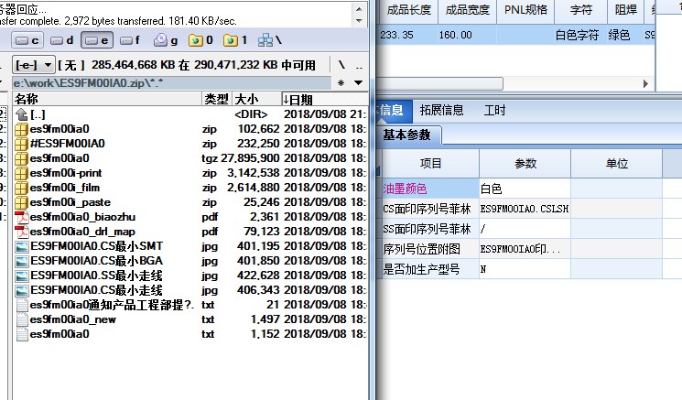Open optical drive g button
682x400 pixels.
[166, 40]
